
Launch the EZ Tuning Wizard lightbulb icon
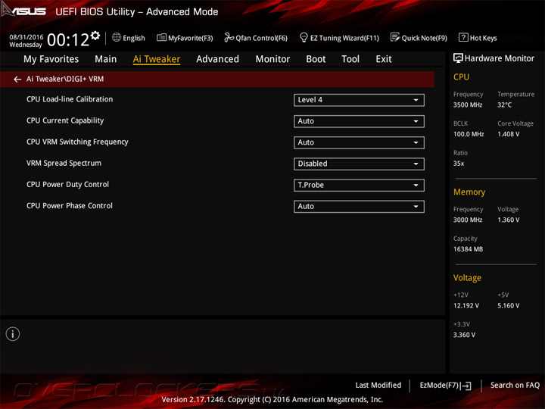[304, 37]
